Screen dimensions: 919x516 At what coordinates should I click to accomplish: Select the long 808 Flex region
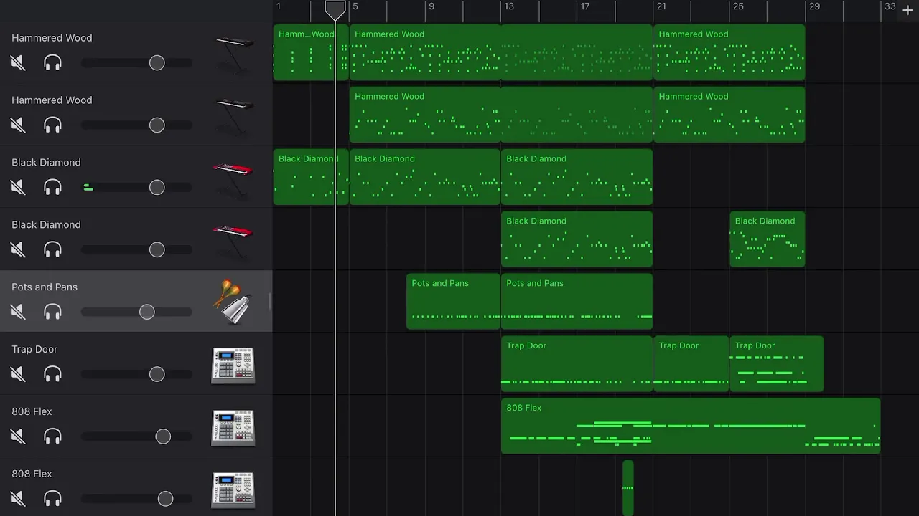coord(691,426)
